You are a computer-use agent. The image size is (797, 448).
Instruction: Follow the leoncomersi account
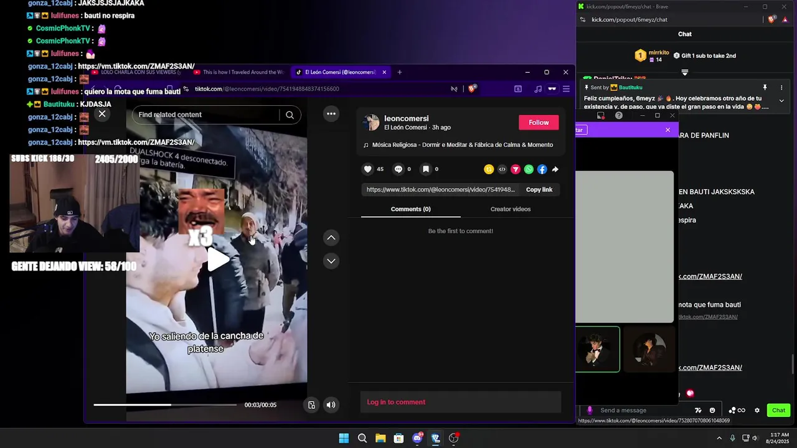pos(539,123)
